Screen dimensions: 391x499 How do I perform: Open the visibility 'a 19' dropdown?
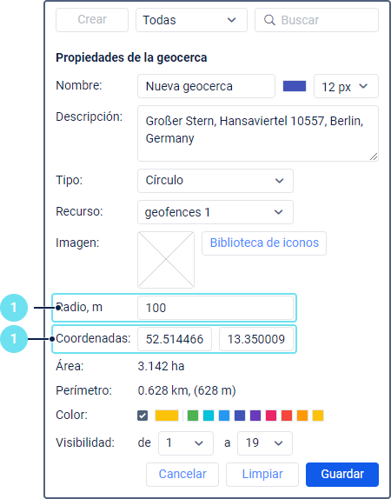click(x=265, y=443)
